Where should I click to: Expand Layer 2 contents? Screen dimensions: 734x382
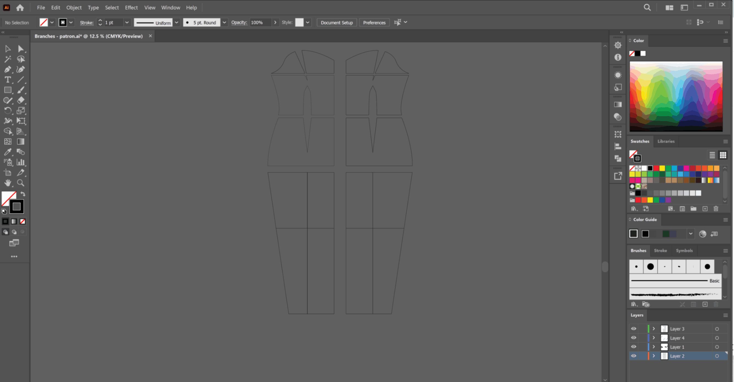point(654,356)
